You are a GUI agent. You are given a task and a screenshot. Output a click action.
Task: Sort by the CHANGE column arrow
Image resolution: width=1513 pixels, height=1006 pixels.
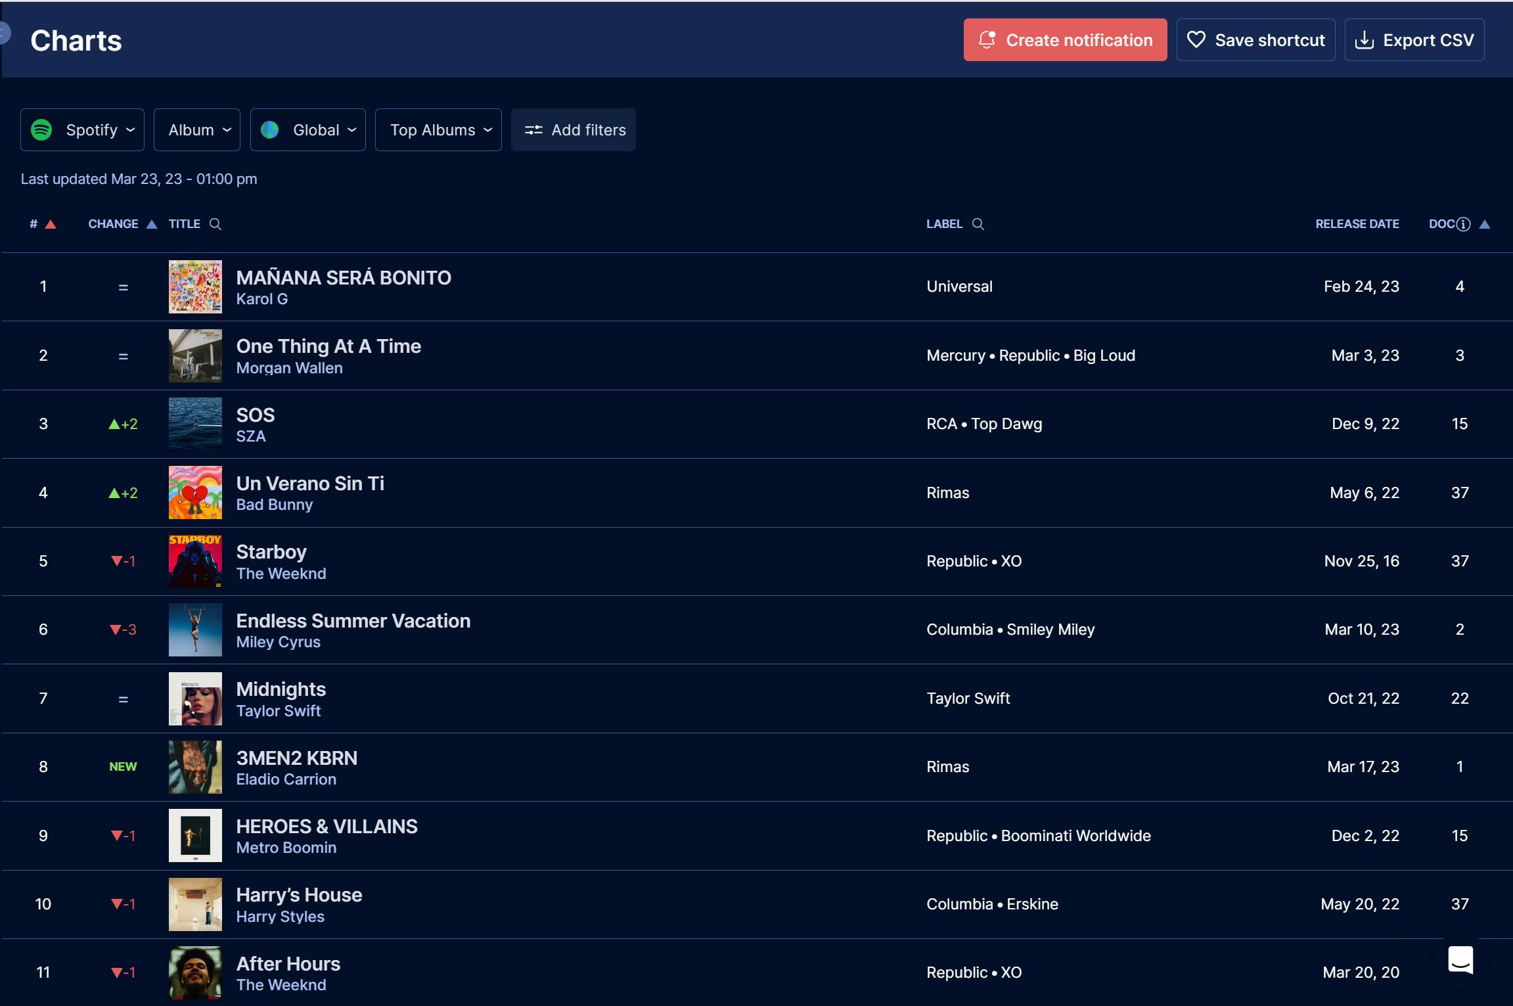coord(151,224)
